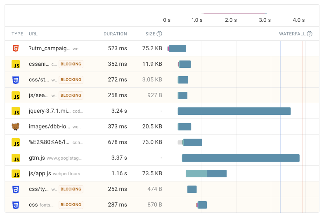
Task: Click the JS icon for jquery-3.7.1 row
Action: point(16,111)
